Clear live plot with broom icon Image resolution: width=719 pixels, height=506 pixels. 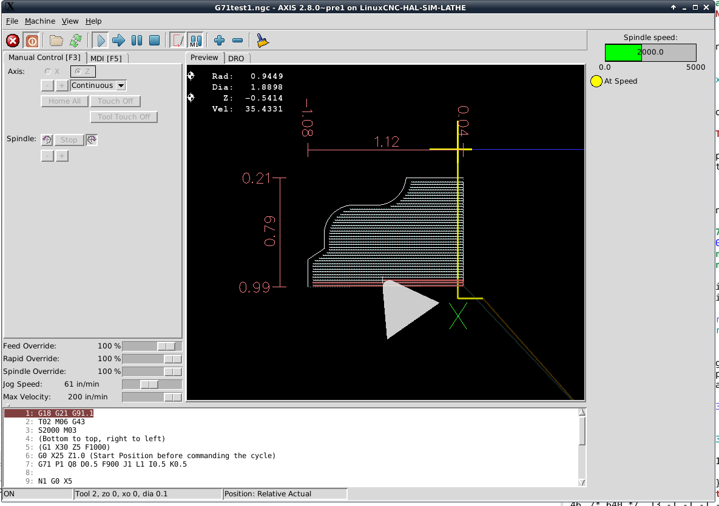click(262, 41)
